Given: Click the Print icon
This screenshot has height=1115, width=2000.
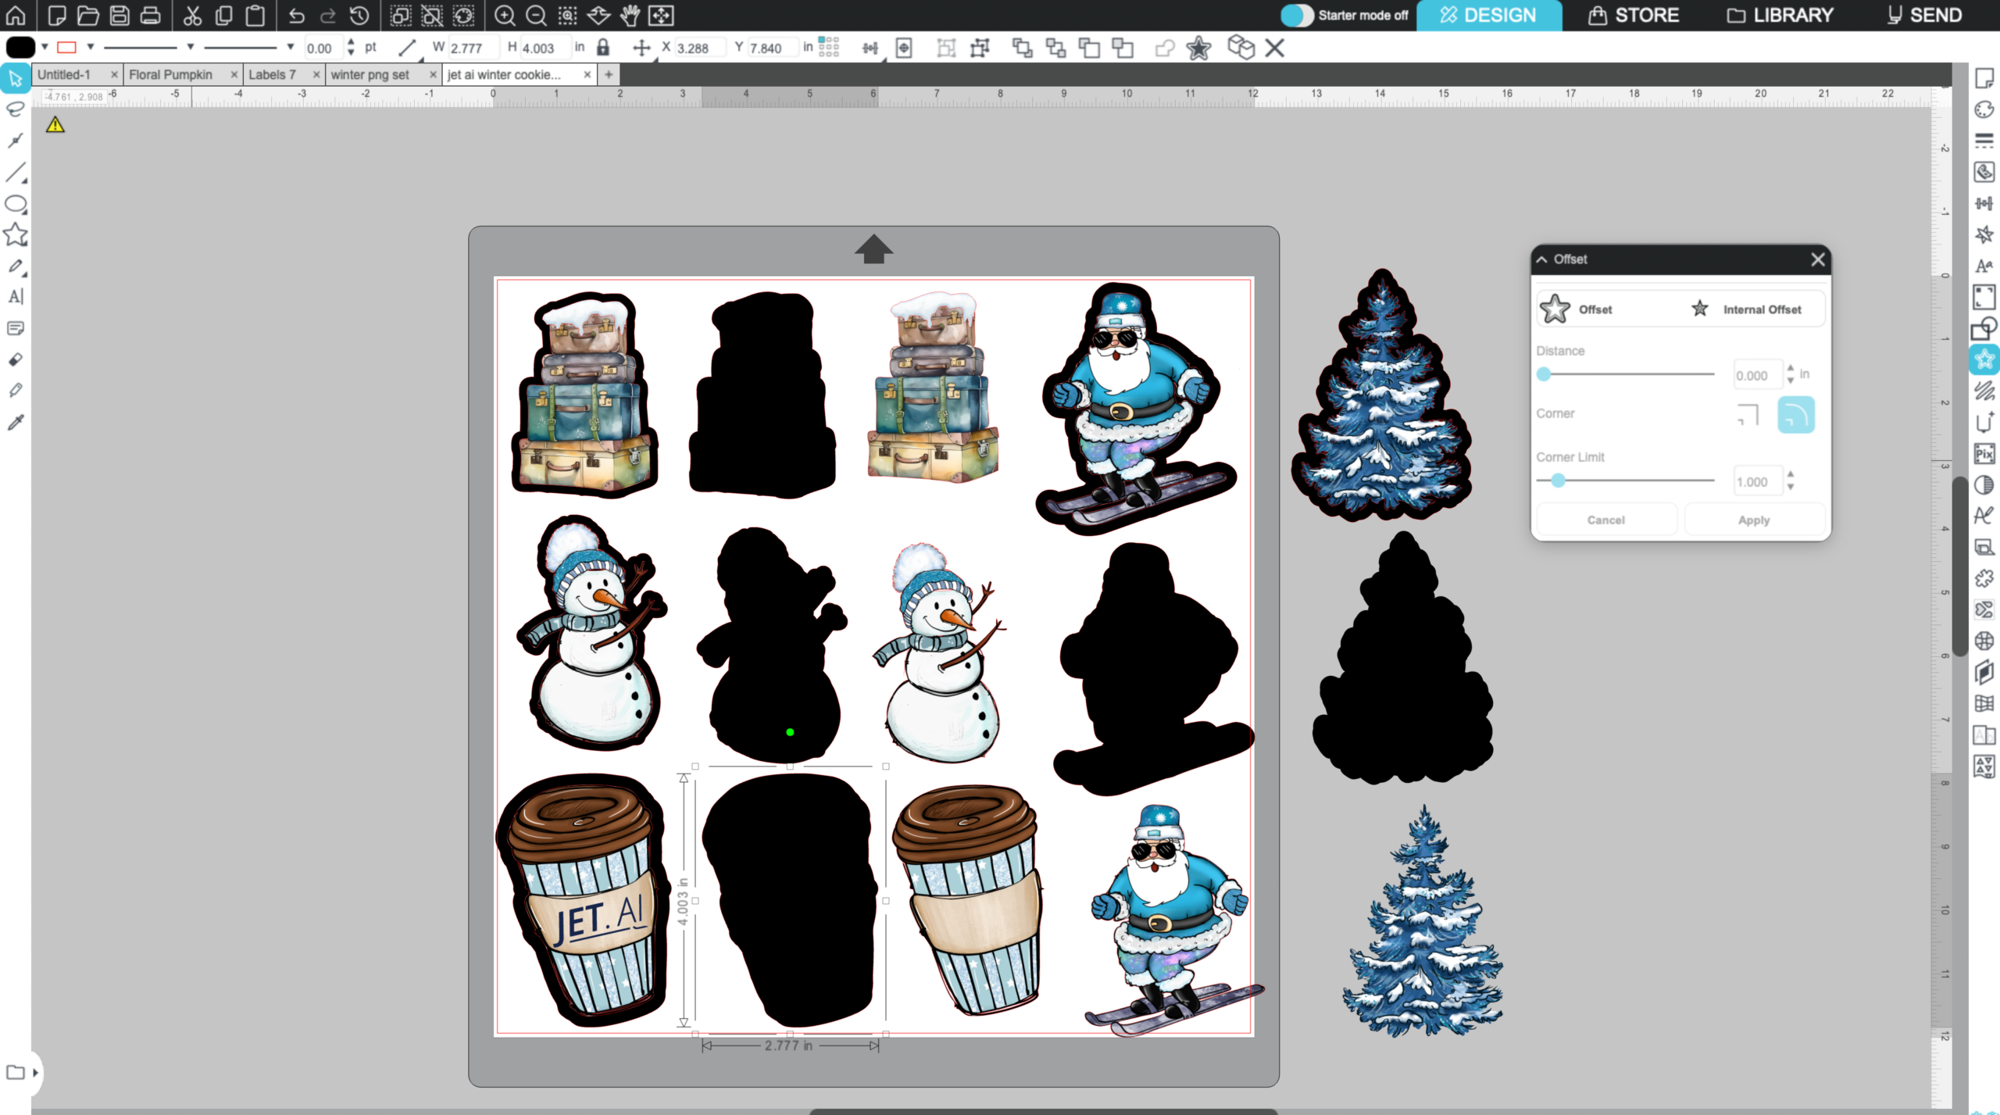Looking at the screenshot, I should point(151,15).
